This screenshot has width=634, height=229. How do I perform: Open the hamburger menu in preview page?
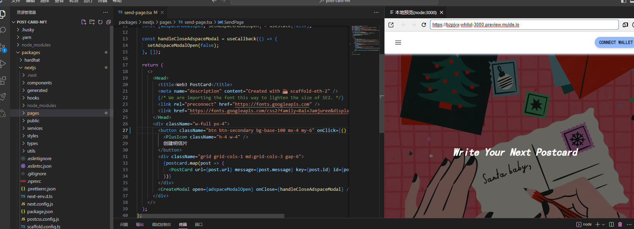398,43
